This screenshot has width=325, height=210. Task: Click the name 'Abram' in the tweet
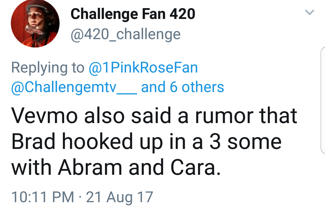(x=90, y=167)
